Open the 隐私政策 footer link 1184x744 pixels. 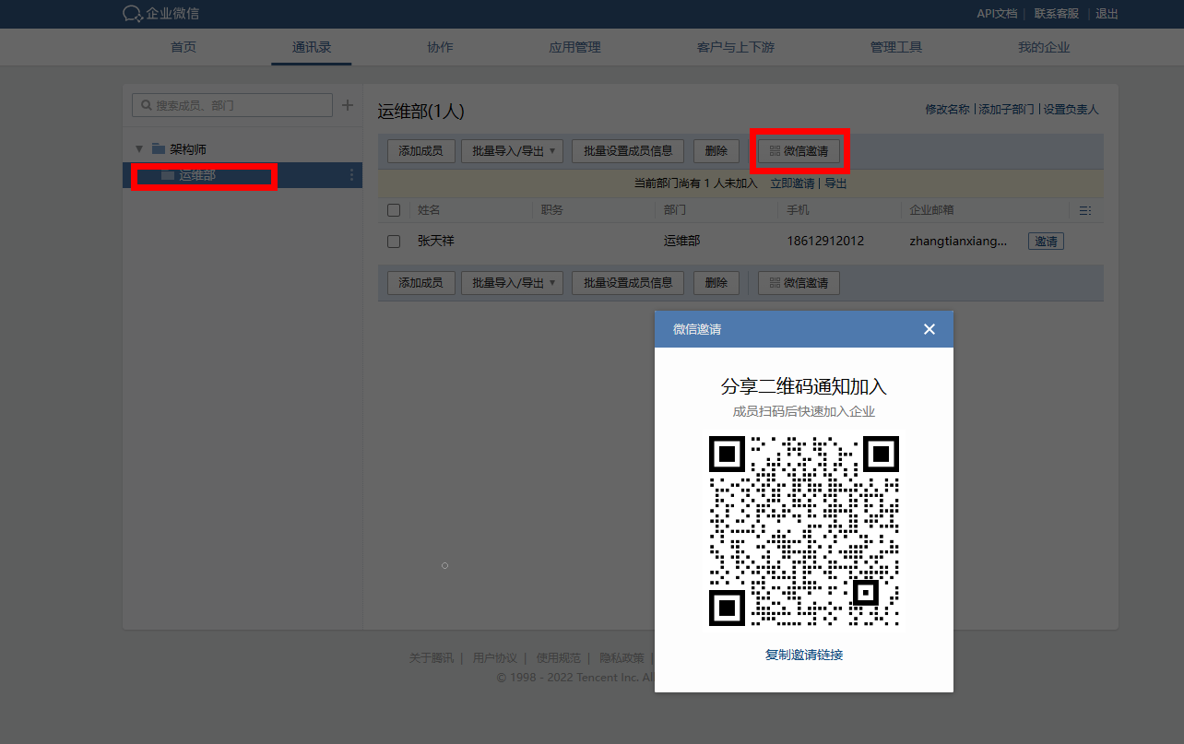(x=622, y=658)
